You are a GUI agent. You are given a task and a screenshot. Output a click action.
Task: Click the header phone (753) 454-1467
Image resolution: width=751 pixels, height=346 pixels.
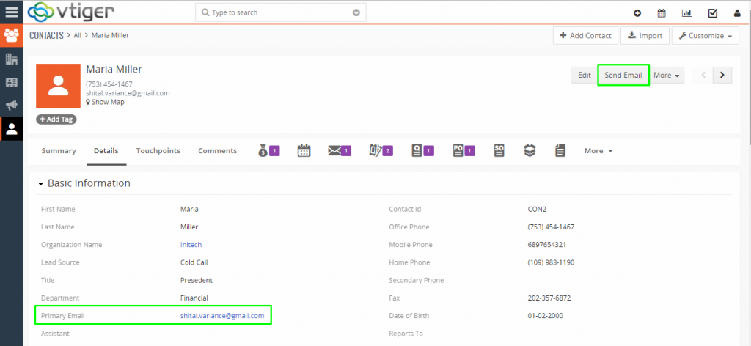point(109,84)
